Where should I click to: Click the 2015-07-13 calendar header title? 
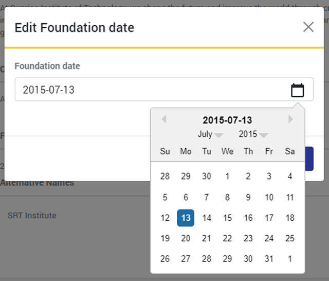[x=227, y=120]
